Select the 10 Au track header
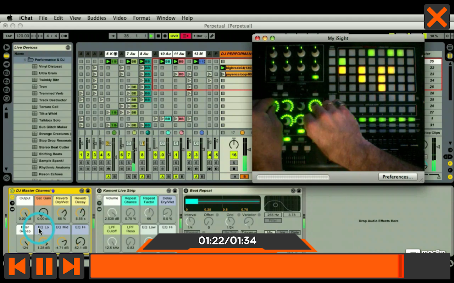Image resolution: width=454 pixels, height=283 pixels. point(165,54)
